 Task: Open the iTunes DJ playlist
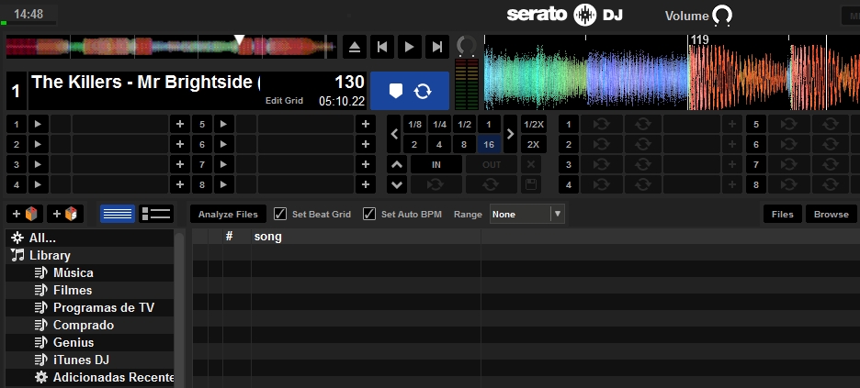click(x=90, y=360)
